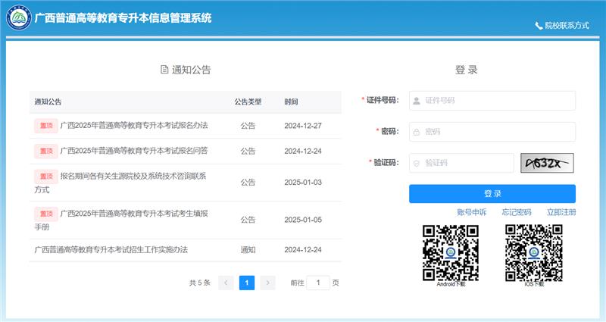Screen dimensions: 606x322
Task: Click the lock icon in 密码 field
Action: click(416, 132)
